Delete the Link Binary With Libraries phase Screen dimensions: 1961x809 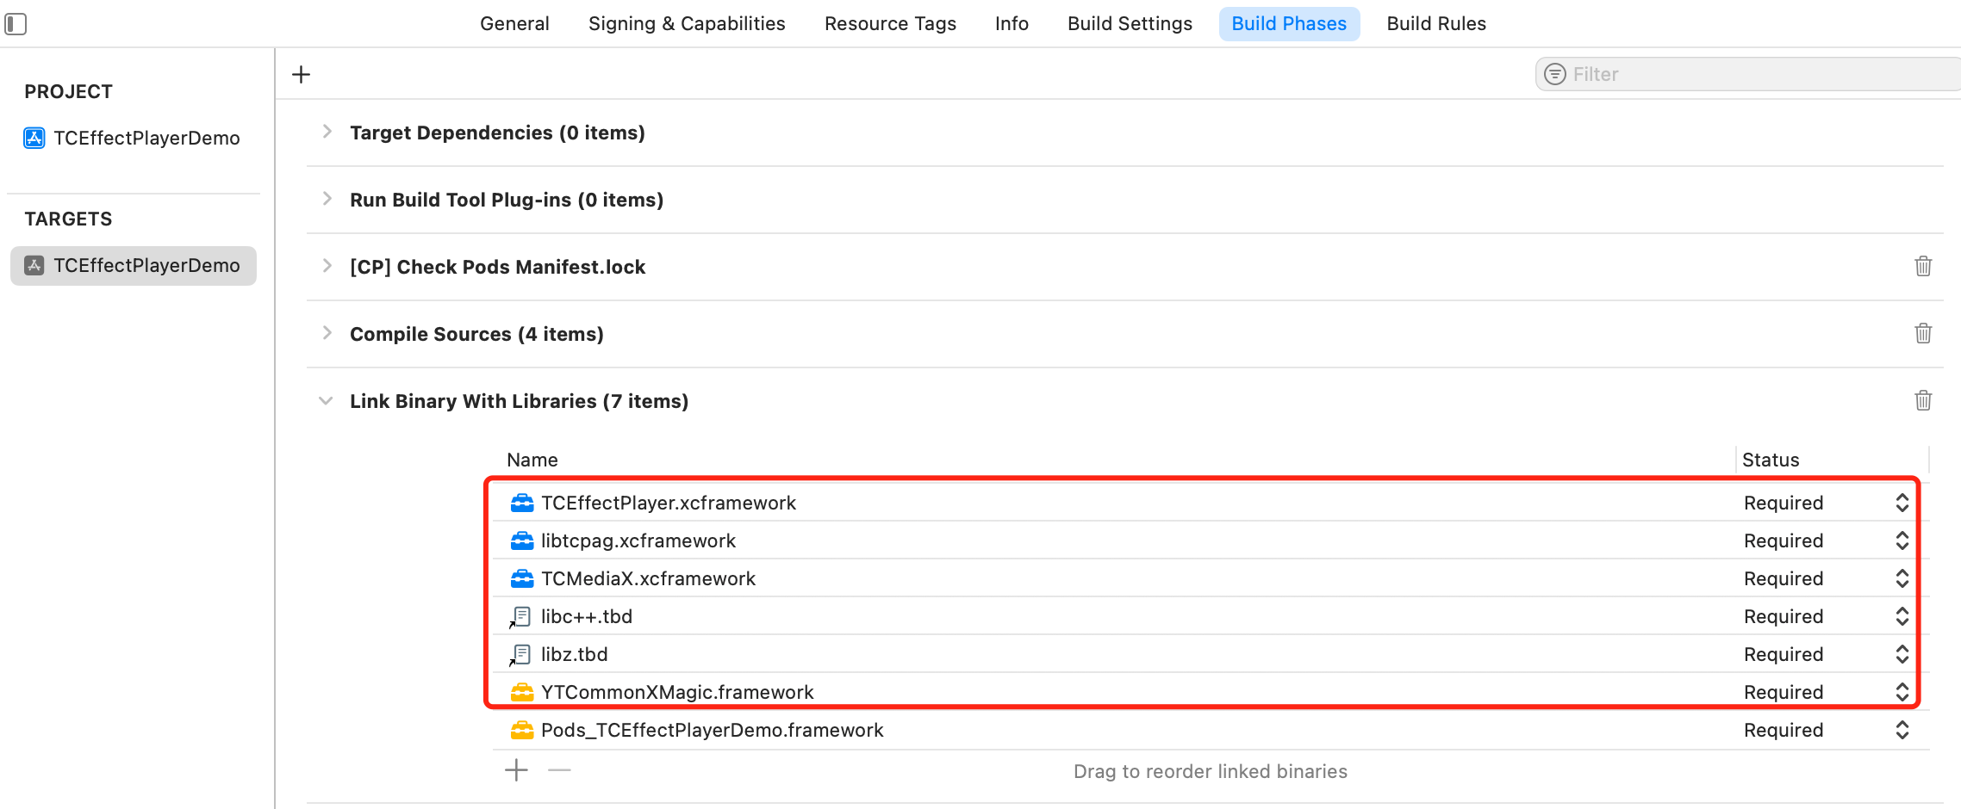click(1922, 400)
